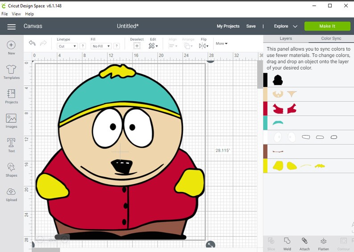This screenshot has width=354, height=252.
Task: Select the teal color bar
Action: click(265, 123)
